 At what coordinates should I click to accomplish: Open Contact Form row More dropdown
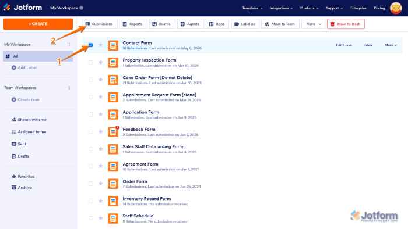[x=391, y=45]
